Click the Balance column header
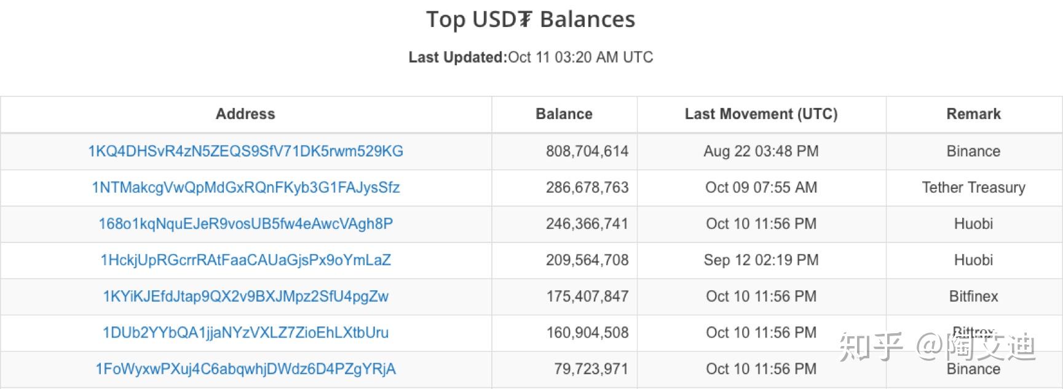This screenshot has width=1063, height=389. pos(564,114)
